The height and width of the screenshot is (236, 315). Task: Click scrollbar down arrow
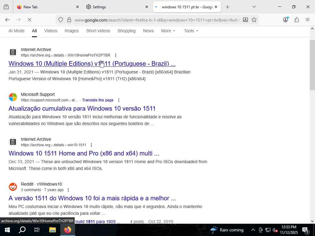312,221
